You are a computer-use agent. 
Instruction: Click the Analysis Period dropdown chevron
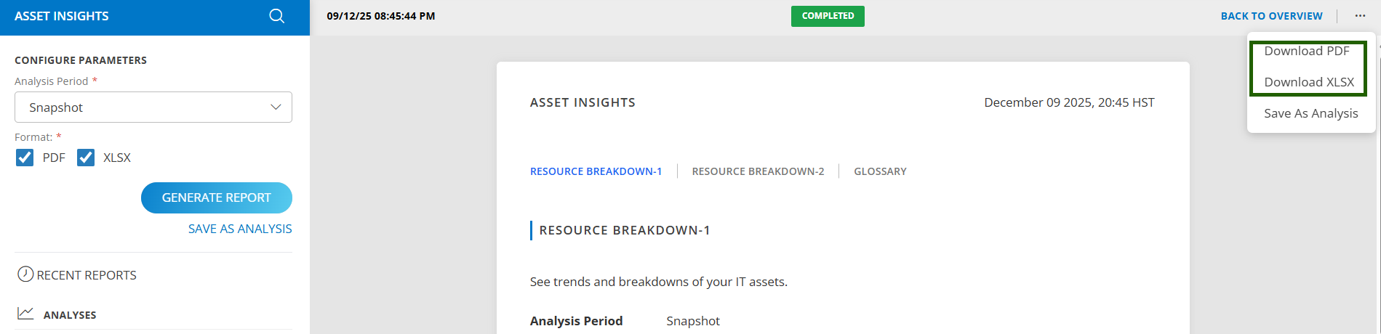(x=276, y=107)
